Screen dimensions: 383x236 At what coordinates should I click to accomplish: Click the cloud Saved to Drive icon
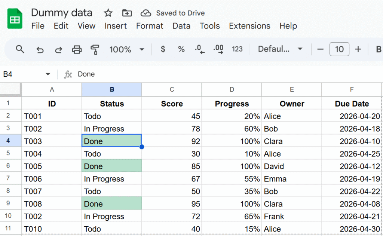[145, 13]
